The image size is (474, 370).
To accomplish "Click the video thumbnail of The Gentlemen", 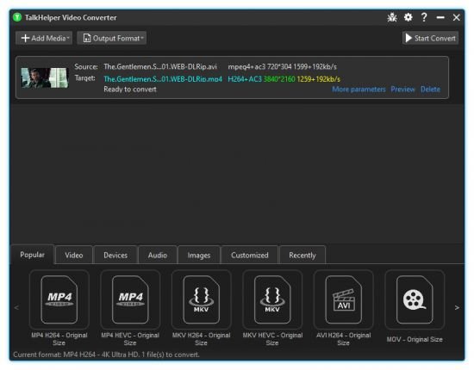I will (x=45, y=77).
